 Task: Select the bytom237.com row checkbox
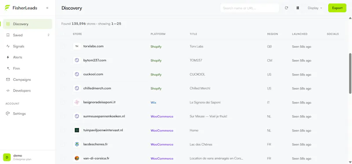[62, 61]
